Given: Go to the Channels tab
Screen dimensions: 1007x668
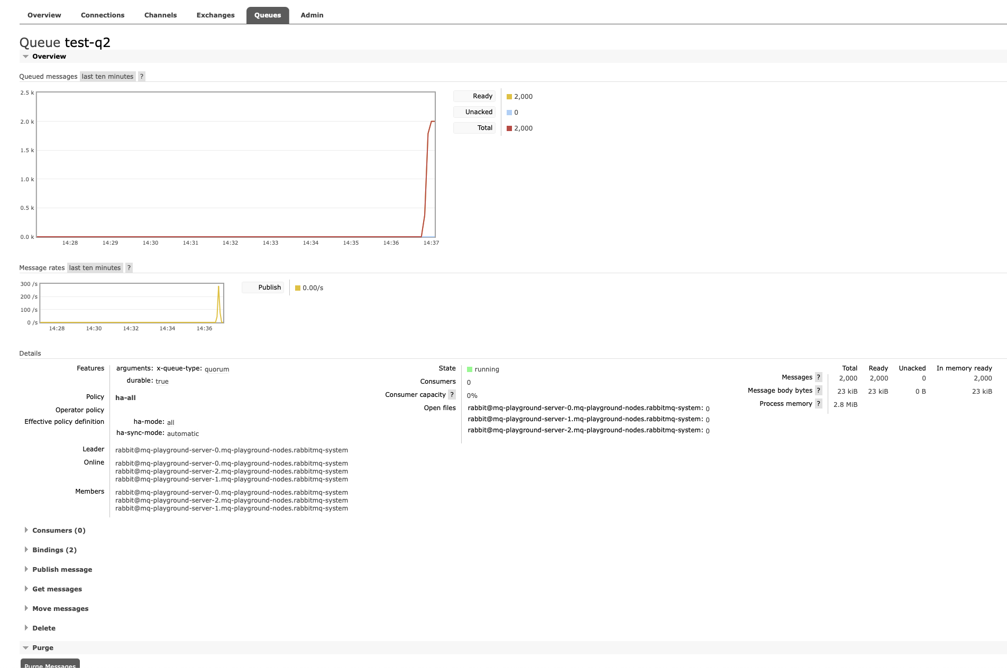Looking at the screenshot, I should [160, 15].
